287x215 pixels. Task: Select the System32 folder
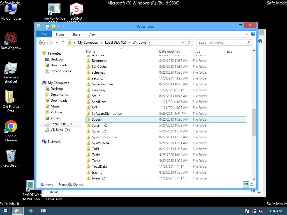(x=165, y=131)
